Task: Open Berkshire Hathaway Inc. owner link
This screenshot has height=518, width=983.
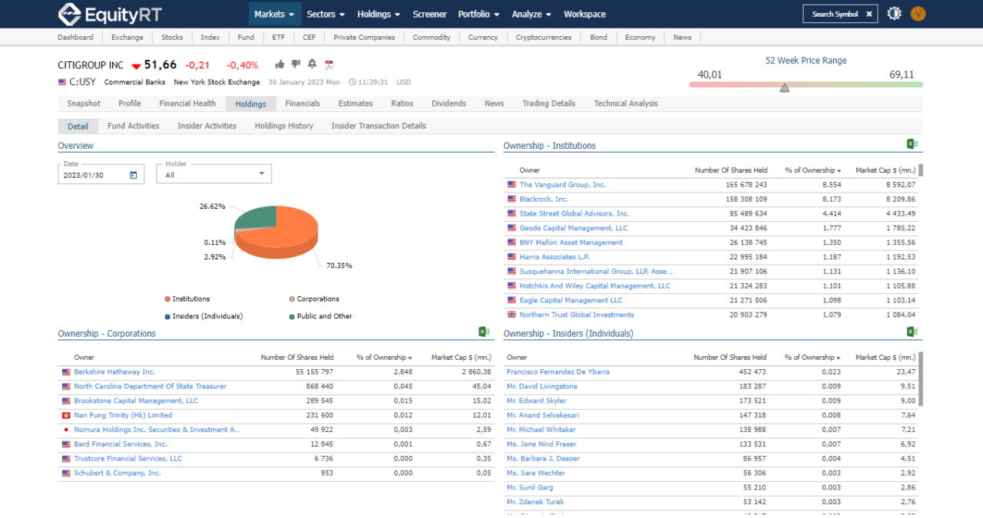Action: tap(114, 372)
